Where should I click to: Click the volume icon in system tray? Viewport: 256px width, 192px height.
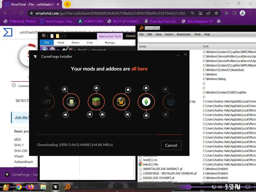point(220,187)
